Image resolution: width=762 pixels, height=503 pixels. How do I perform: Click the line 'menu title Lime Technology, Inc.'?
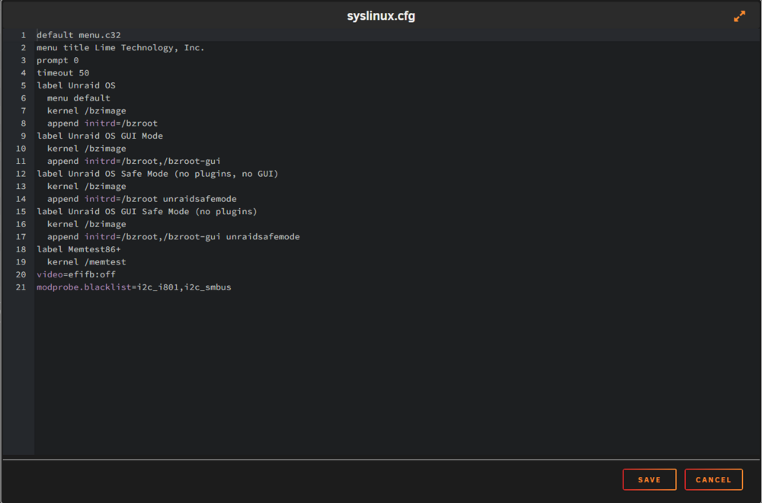[120, 47]
